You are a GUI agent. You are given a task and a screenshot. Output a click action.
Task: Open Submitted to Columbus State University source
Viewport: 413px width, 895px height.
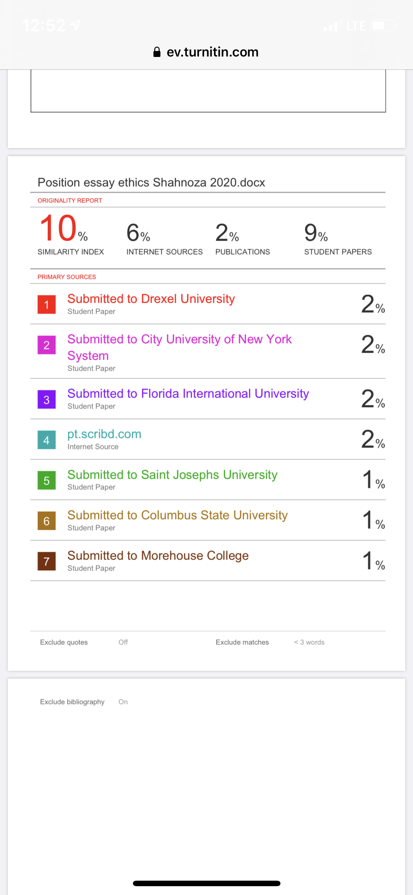177,515
